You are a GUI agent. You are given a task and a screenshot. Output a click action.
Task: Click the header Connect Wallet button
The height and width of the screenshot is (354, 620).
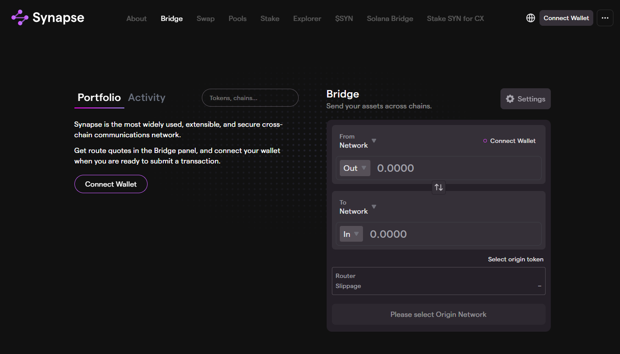pyautogui.click(x=566, y=18)
